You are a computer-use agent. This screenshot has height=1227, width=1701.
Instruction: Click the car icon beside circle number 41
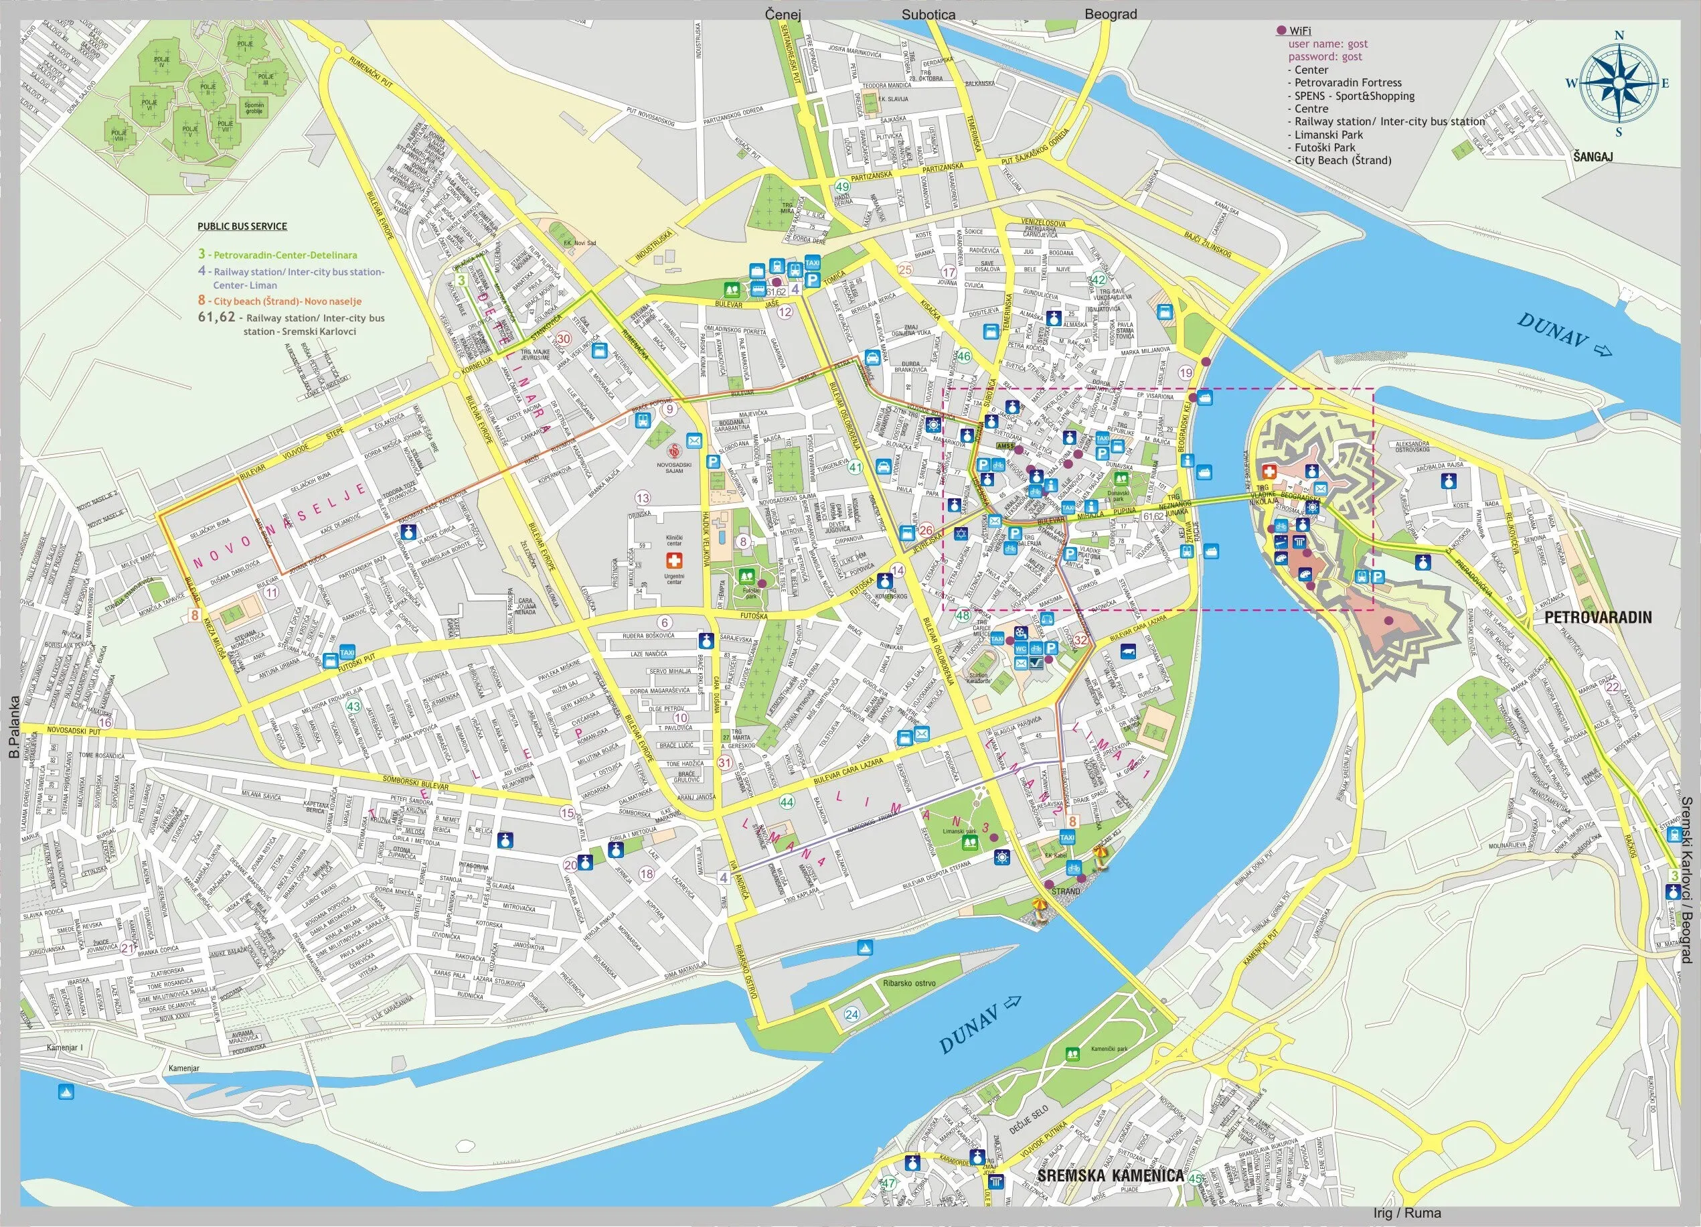tap(884, 467)
